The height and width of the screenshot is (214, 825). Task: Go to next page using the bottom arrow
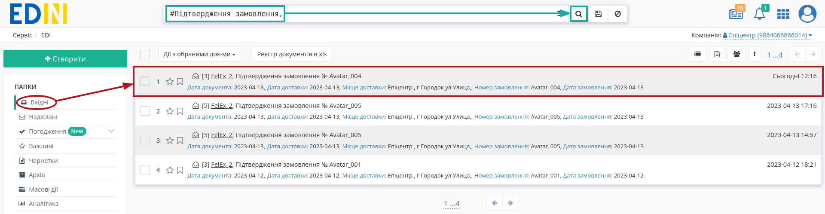(510, 203)
